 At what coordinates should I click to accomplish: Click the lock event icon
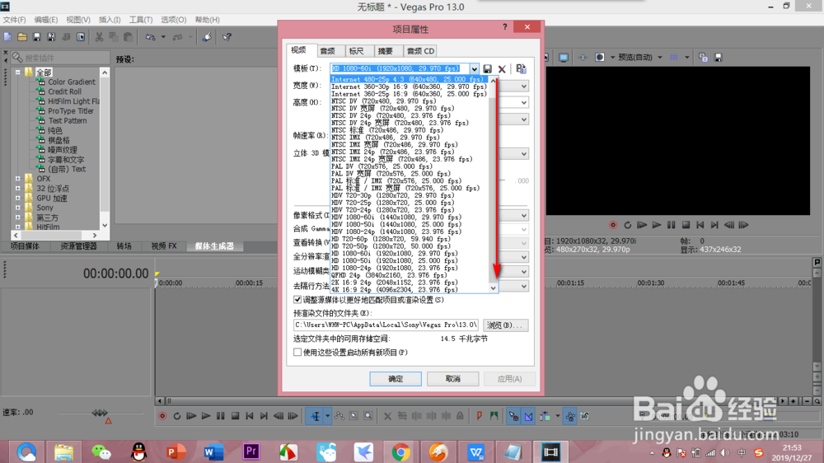460,416
